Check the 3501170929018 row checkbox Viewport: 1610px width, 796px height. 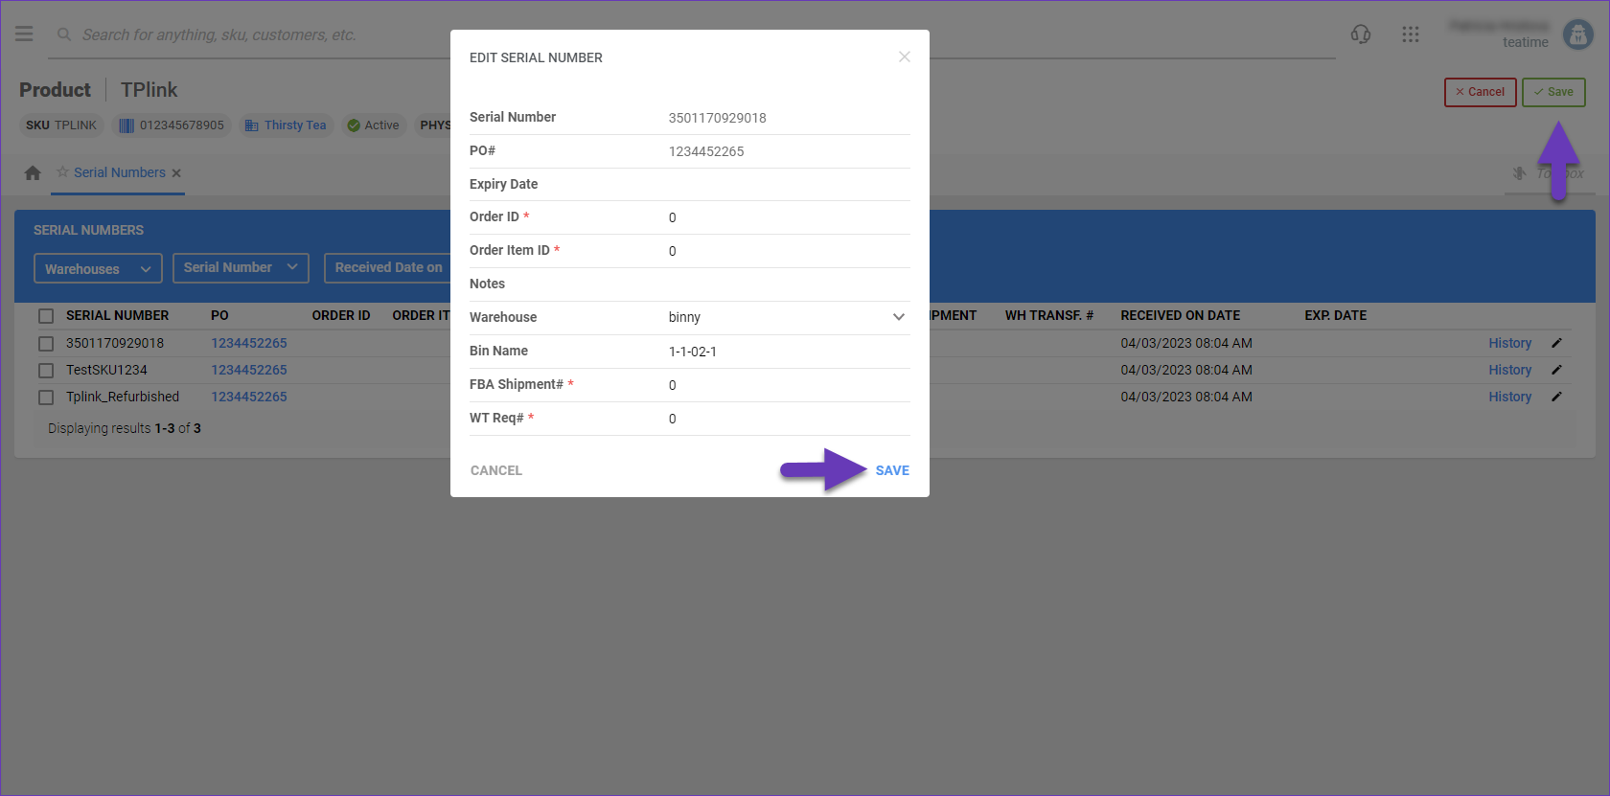(46, 343)
